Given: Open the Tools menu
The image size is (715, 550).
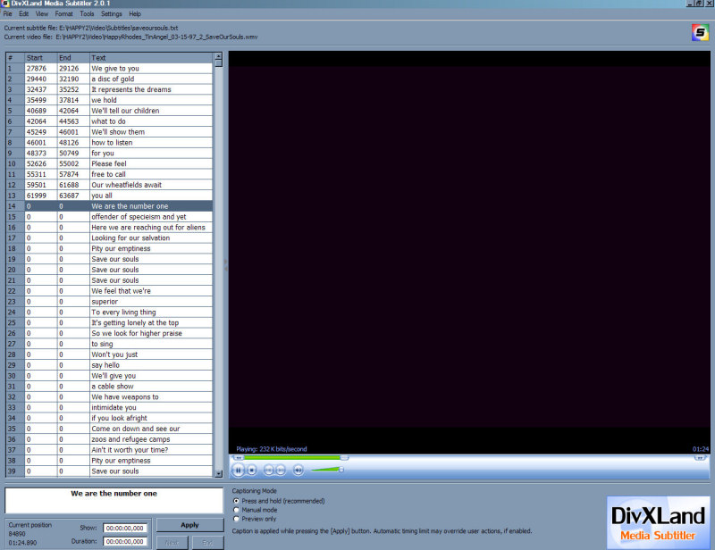Looking at the screenshot, I should pos(87,13).
